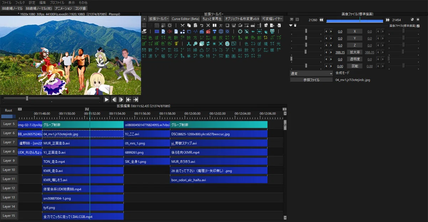428x222 pixels.
Task: Add audio object with red speaker icon
Action: (170, 31)
